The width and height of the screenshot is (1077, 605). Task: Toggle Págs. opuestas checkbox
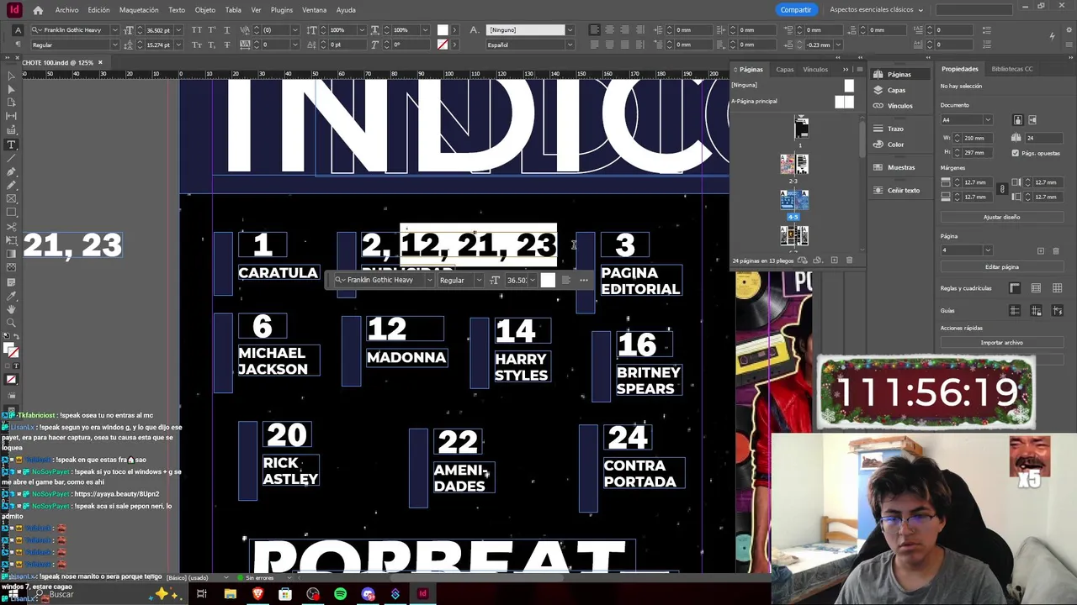coord(1015,153)
